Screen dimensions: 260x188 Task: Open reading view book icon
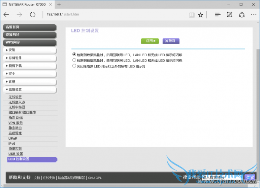click(x=192, y=15)
